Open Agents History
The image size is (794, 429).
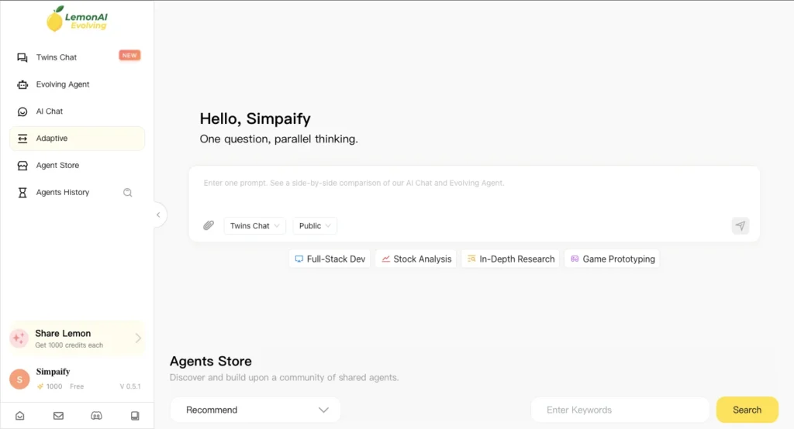coord(62,192)
